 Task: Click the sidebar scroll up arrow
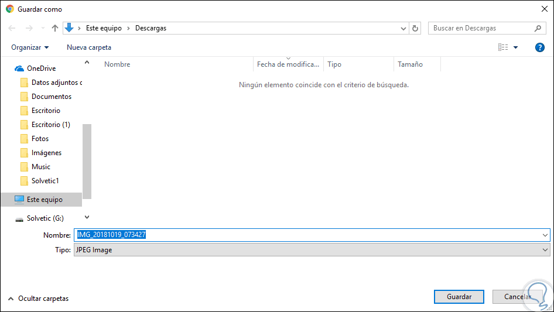pyautogui.click(x=87, y=63)
